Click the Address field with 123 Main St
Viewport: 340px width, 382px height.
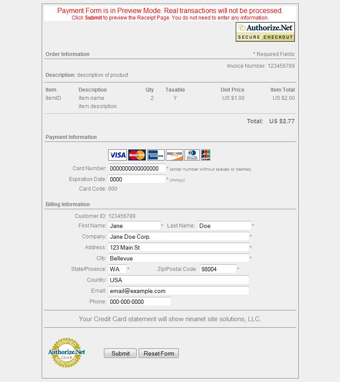(x=178, y=247)
